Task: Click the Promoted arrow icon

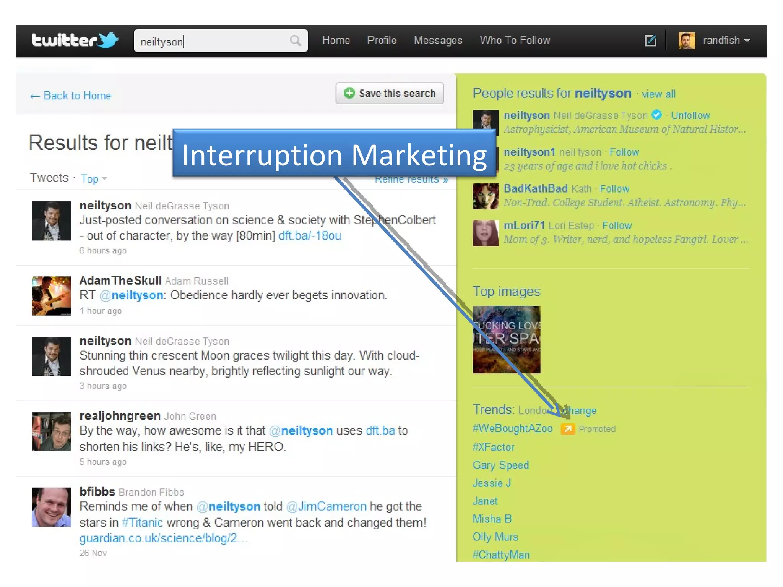Action: pos(568,429)
